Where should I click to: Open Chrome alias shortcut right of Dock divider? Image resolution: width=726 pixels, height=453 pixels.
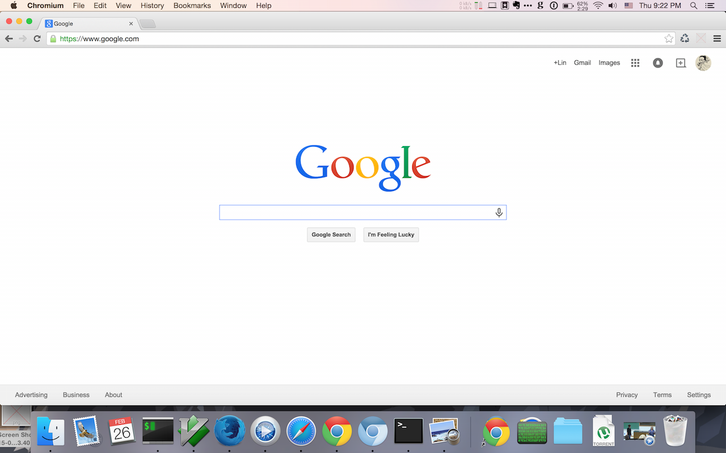pos(496,432)
